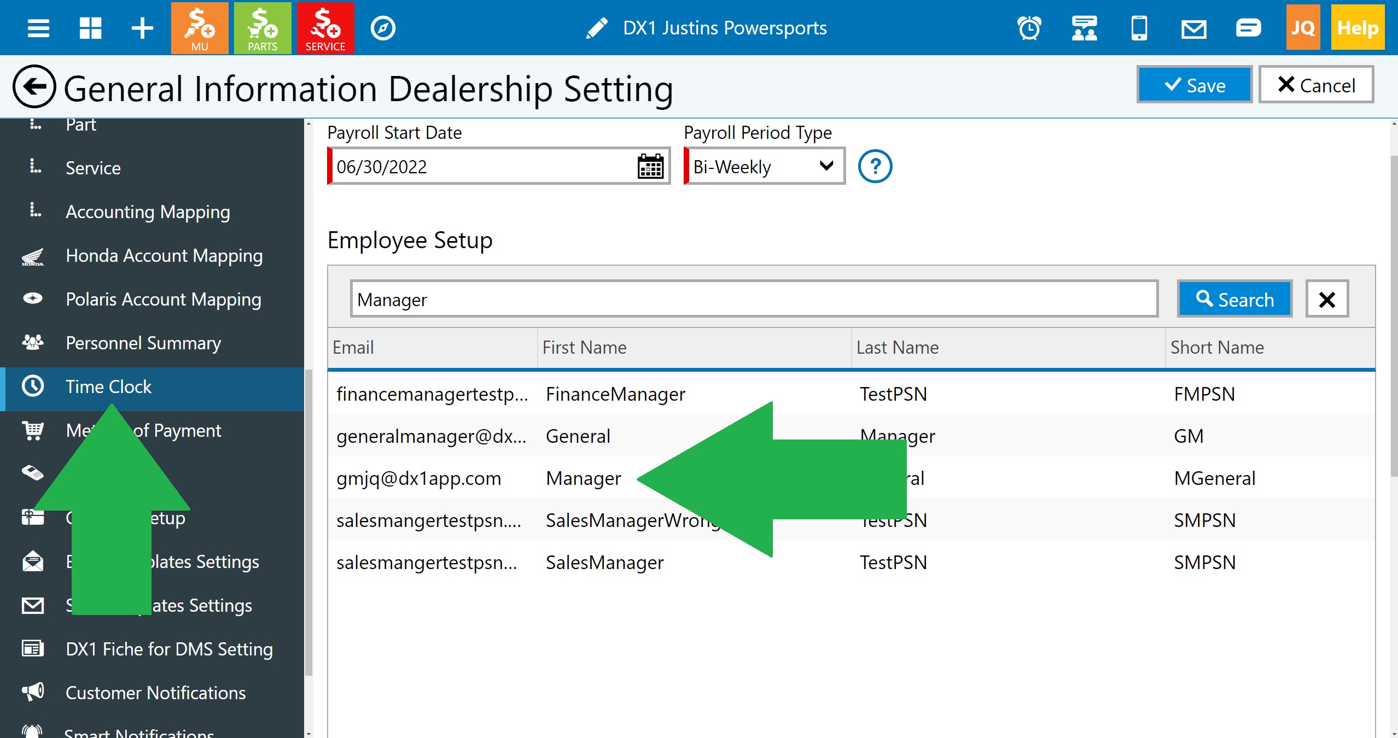Sort by Last Name column header
Image resolution: width=1398 pixels, height=738 pixels.
click(x=897, y=348)
